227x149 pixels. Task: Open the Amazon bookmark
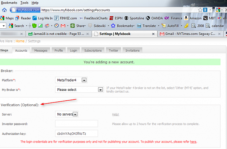[193, 18]
